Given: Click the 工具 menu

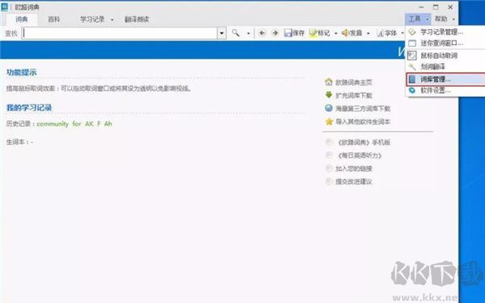Looking at the screenshot, I should [x=415, y=19].
